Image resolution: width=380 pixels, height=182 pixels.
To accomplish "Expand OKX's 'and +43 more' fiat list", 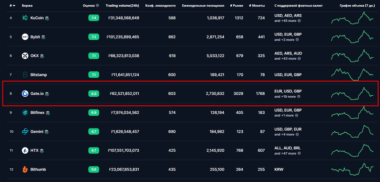I will click(x=285, y=58).
